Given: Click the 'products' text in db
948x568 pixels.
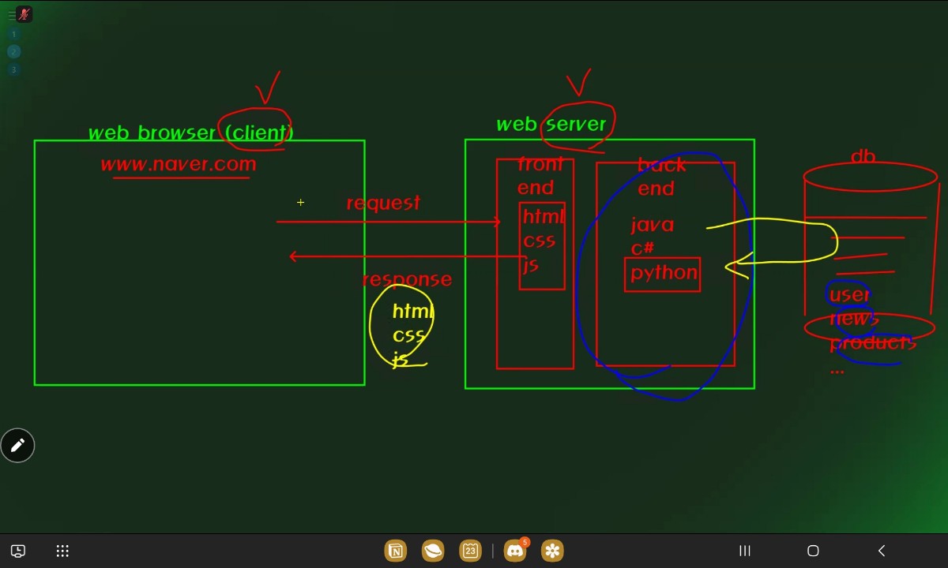Looking at the screenshot, I should (x=873, y=343).
